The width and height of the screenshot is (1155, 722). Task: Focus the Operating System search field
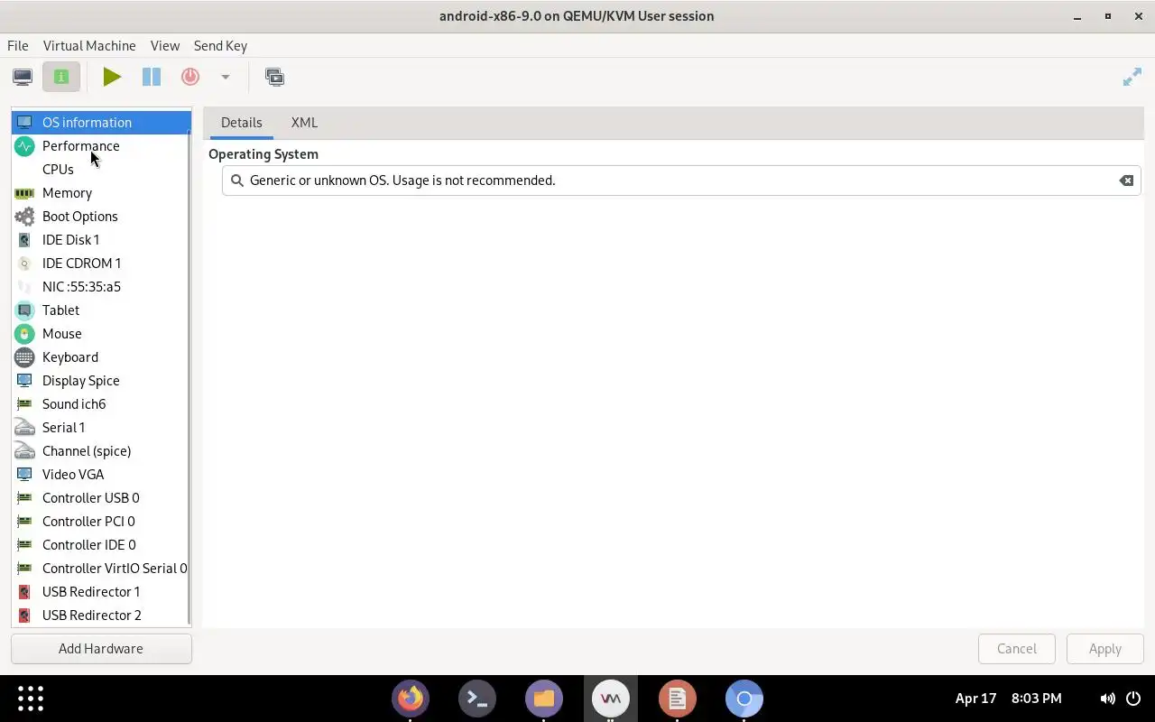[x=681, y=180]
